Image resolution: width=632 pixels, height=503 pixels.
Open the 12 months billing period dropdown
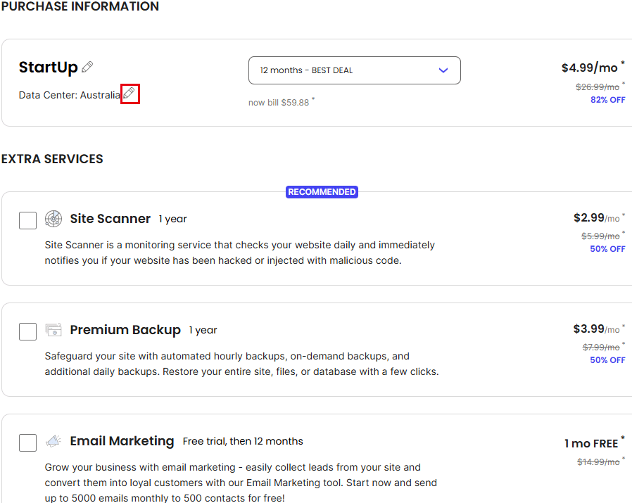(x=354, y=70)
